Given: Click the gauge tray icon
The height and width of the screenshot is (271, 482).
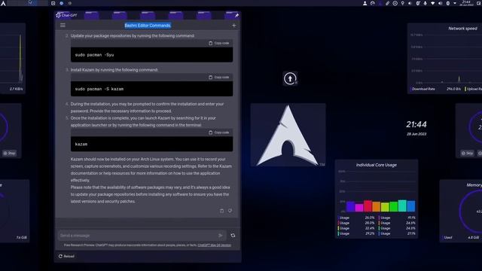Looking at the screenshot, I should coord(373,3).
